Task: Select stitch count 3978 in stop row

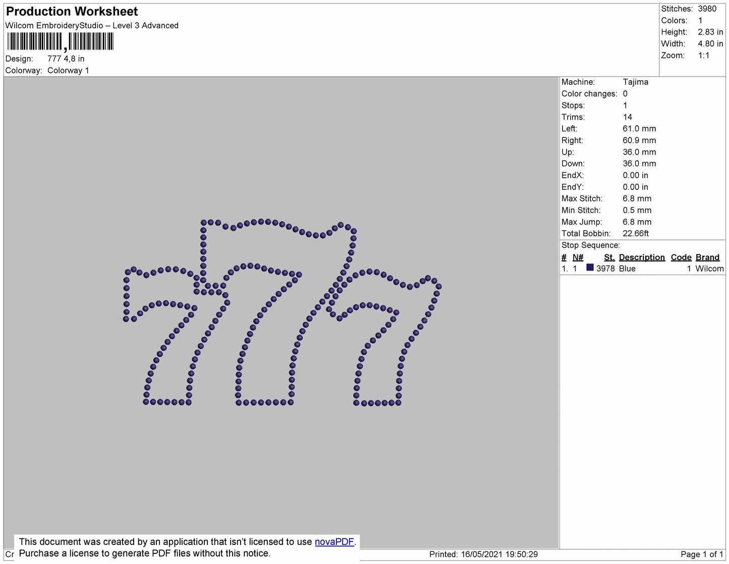Action: (605, 269)
